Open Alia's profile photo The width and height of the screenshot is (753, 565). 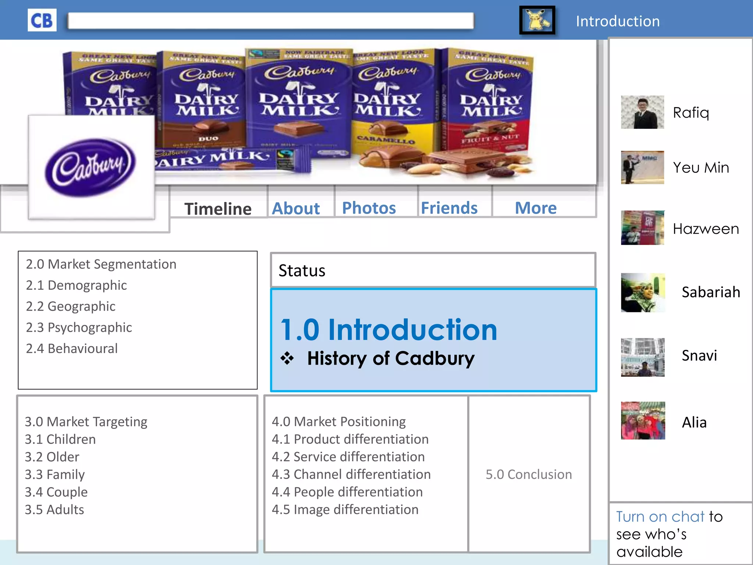[x=642, y=420]
